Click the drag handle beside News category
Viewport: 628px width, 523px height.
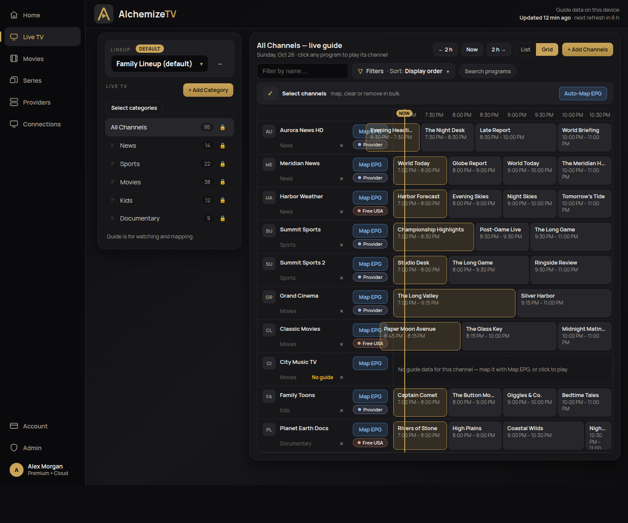tap(113, 146)
